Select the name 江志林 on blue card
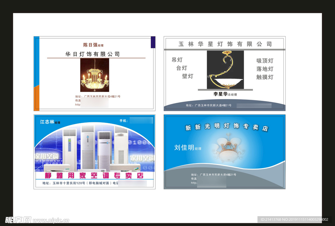The height and width of the screenshot is (226, 335). (47, 122)
